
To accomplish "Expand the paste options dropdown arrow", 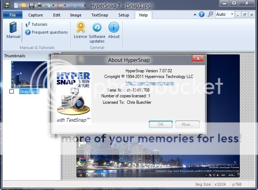I will 65,5.
